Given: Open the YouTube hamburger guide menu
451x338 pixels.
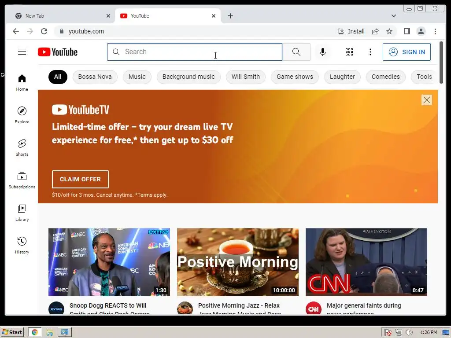Looking at the screenshot, I should click(x=22, y=52).
